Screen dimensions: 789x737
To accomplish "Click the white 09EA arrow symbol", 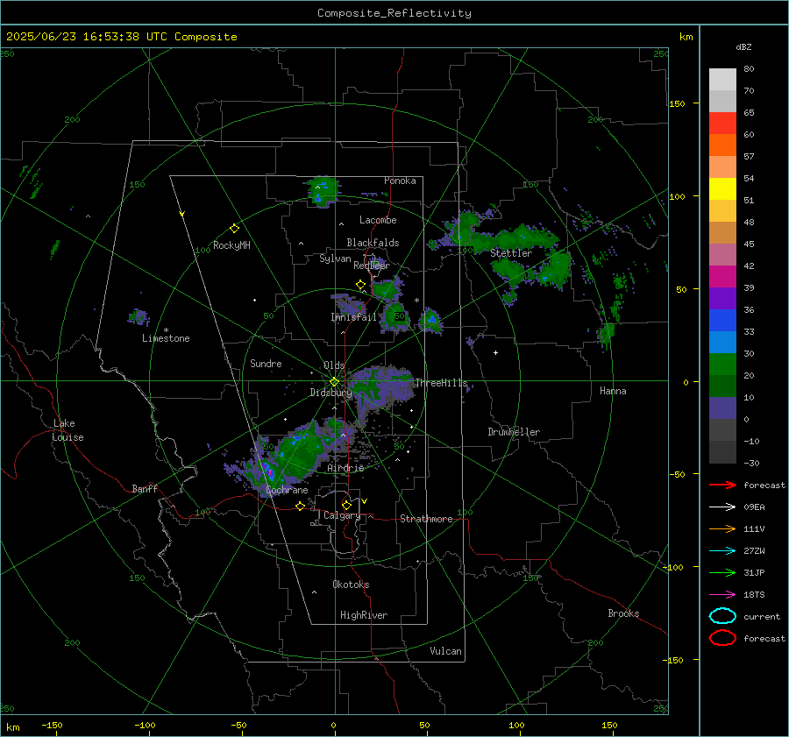I will coord(722,507).
